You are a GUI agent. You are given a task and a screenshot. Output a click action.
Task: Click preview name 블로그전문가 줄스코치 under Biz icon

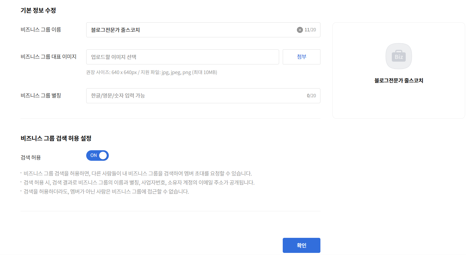coord(399,80)
